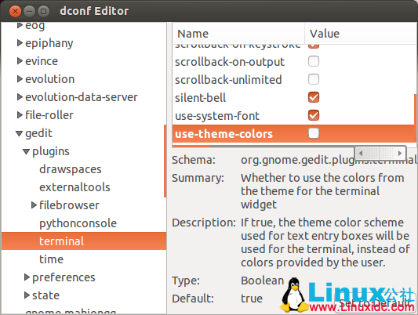Select the epiphany label in tree
The height and width of the screenshot is (315, 418).
pos(49,43)
